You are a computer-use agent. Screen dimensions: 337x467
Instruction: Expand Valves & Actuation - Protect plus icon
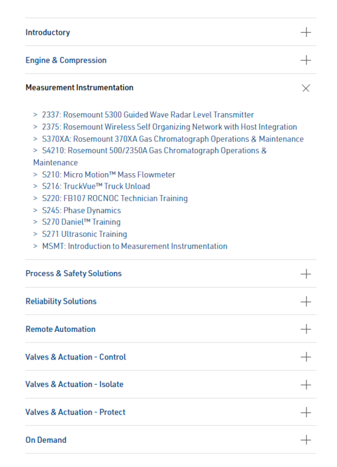(306, 412)
